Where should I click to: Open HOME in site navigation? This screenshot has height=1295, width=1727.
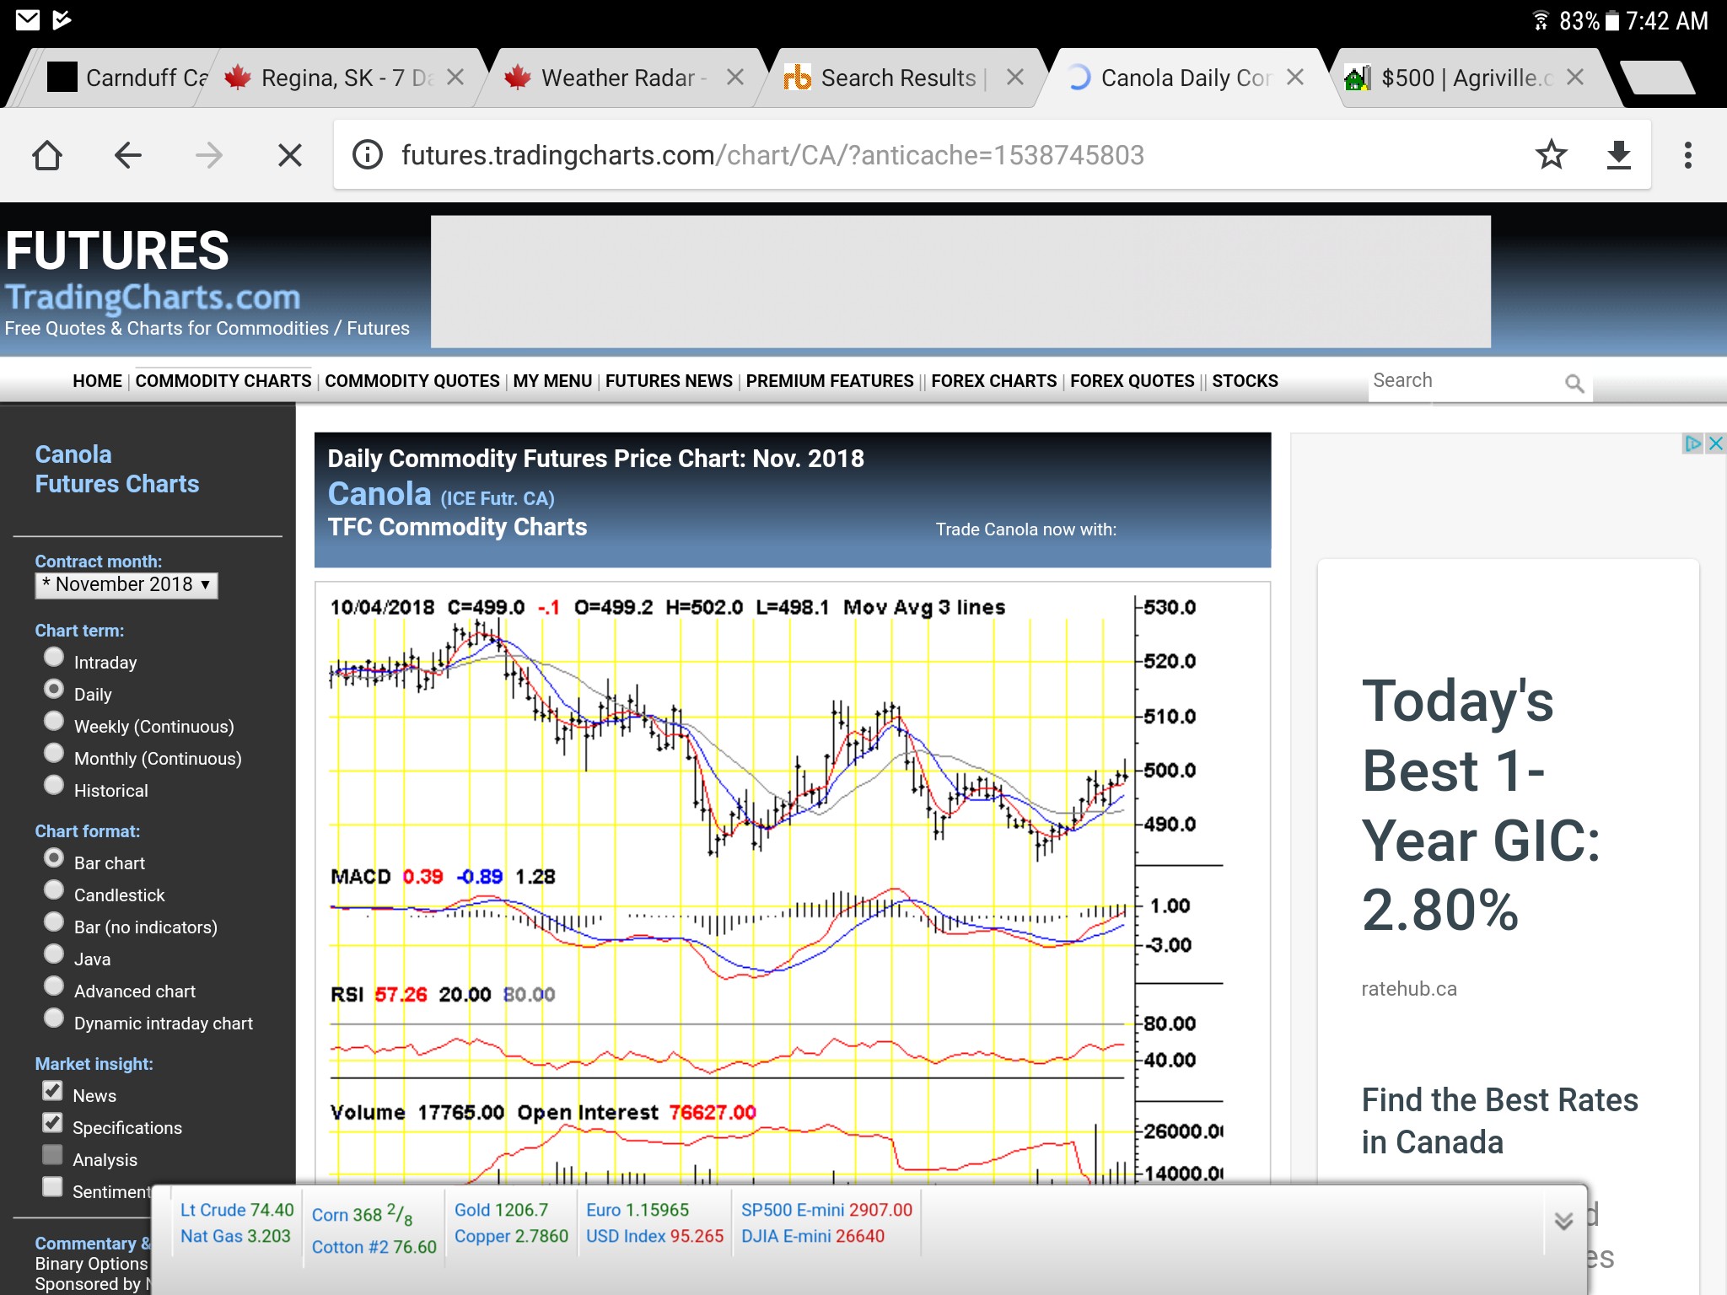click(x=97, y=381)
